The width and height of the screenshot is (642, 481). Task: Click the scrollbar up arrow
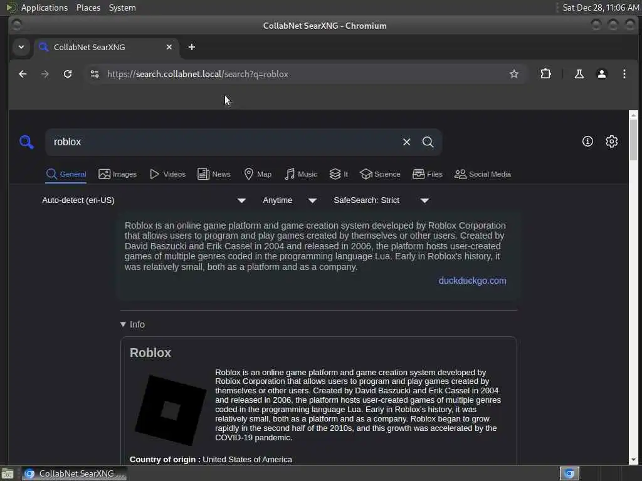click(633, 115)
